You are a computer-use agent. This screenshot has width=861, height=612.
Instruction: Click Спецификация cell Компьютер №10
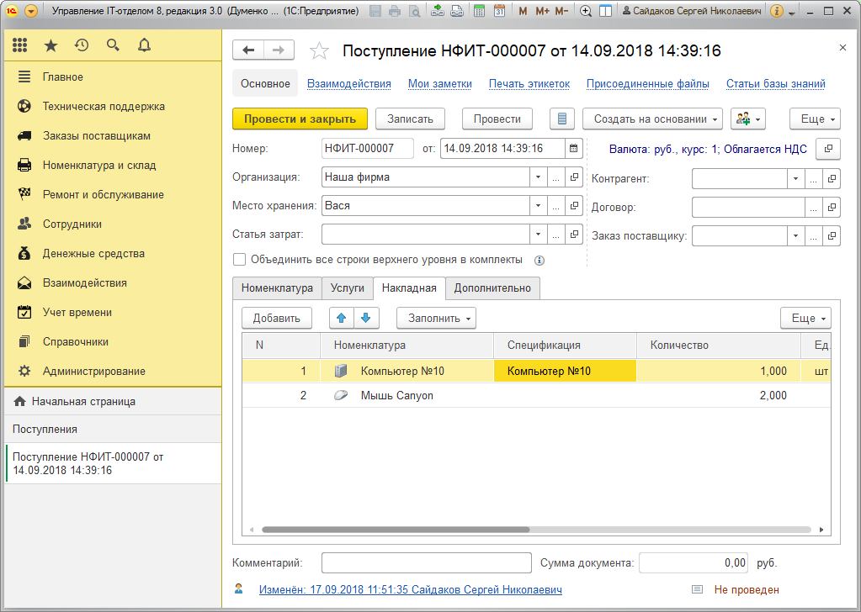[565, 372]
